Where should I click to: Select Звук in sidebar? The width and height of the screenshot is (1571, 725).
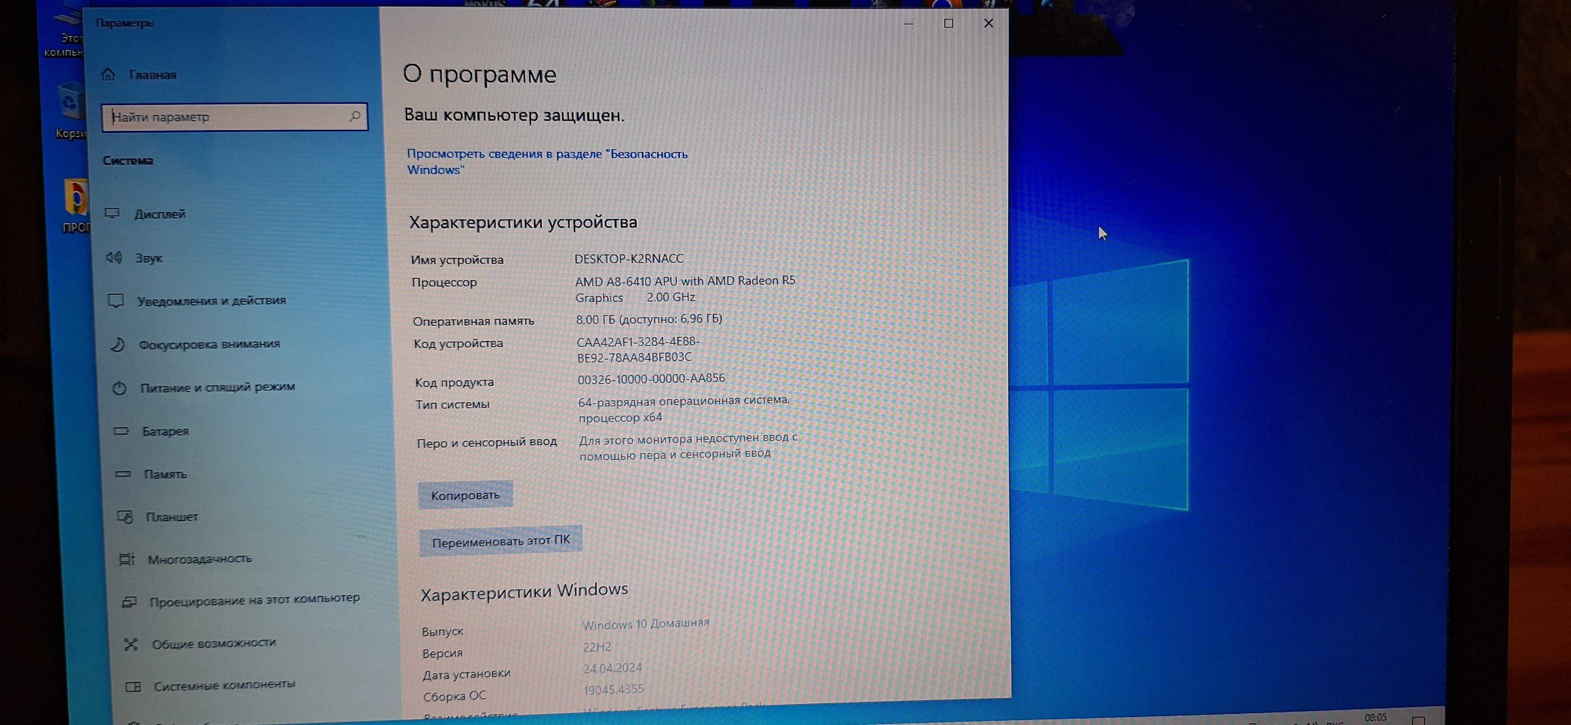point(149,258)
